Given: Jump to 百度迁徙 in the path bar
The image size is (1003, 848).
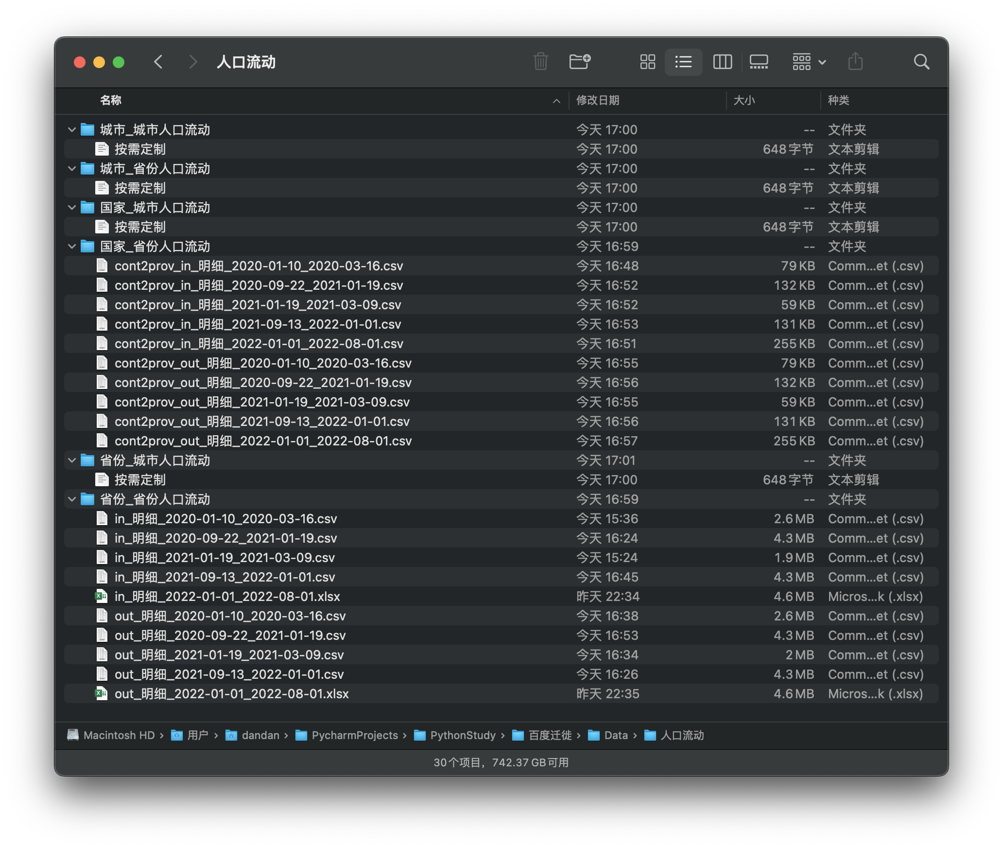Looking at the screenshot, I should (x=550, y=735).
